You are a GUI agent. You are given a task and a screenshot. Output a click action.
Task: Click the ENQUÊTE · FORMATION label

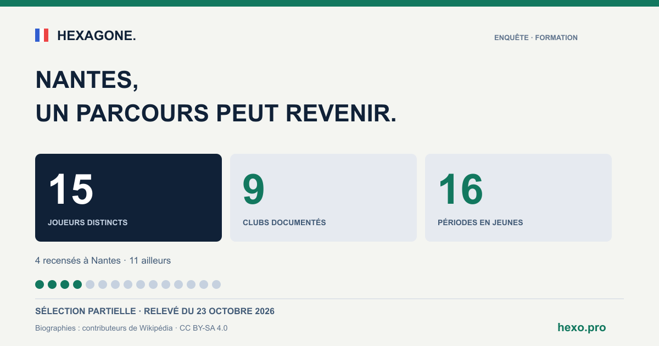click(x=536, y=38)
